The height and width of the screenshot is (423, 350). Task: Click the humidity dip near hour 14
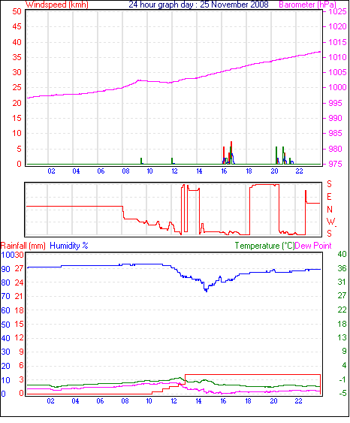click(x=207, y=289)
